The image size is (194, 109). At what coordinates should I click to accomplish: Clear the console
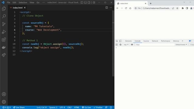click(120, 45)
